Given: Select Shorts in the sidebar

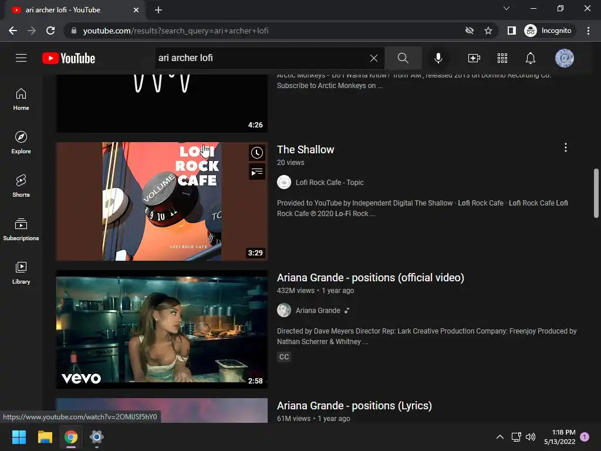Looking at the screenshot, I should [x=21, y=186].
